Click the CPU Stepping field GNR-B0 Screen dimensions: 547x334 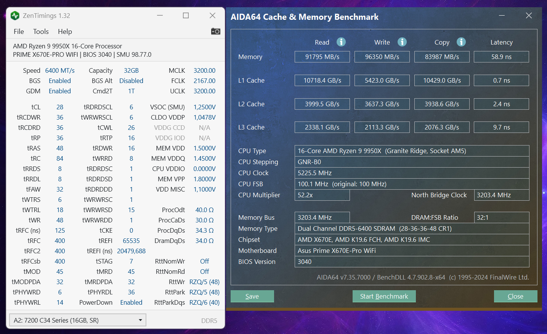pyautogui.click(x=412, y=162)
